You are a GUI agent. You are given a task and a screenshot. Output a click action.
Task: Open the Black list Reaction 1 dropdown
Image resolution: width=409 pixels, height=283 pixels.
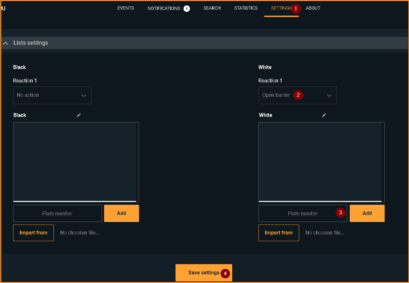pyautogui.click(x=52, y=95)
